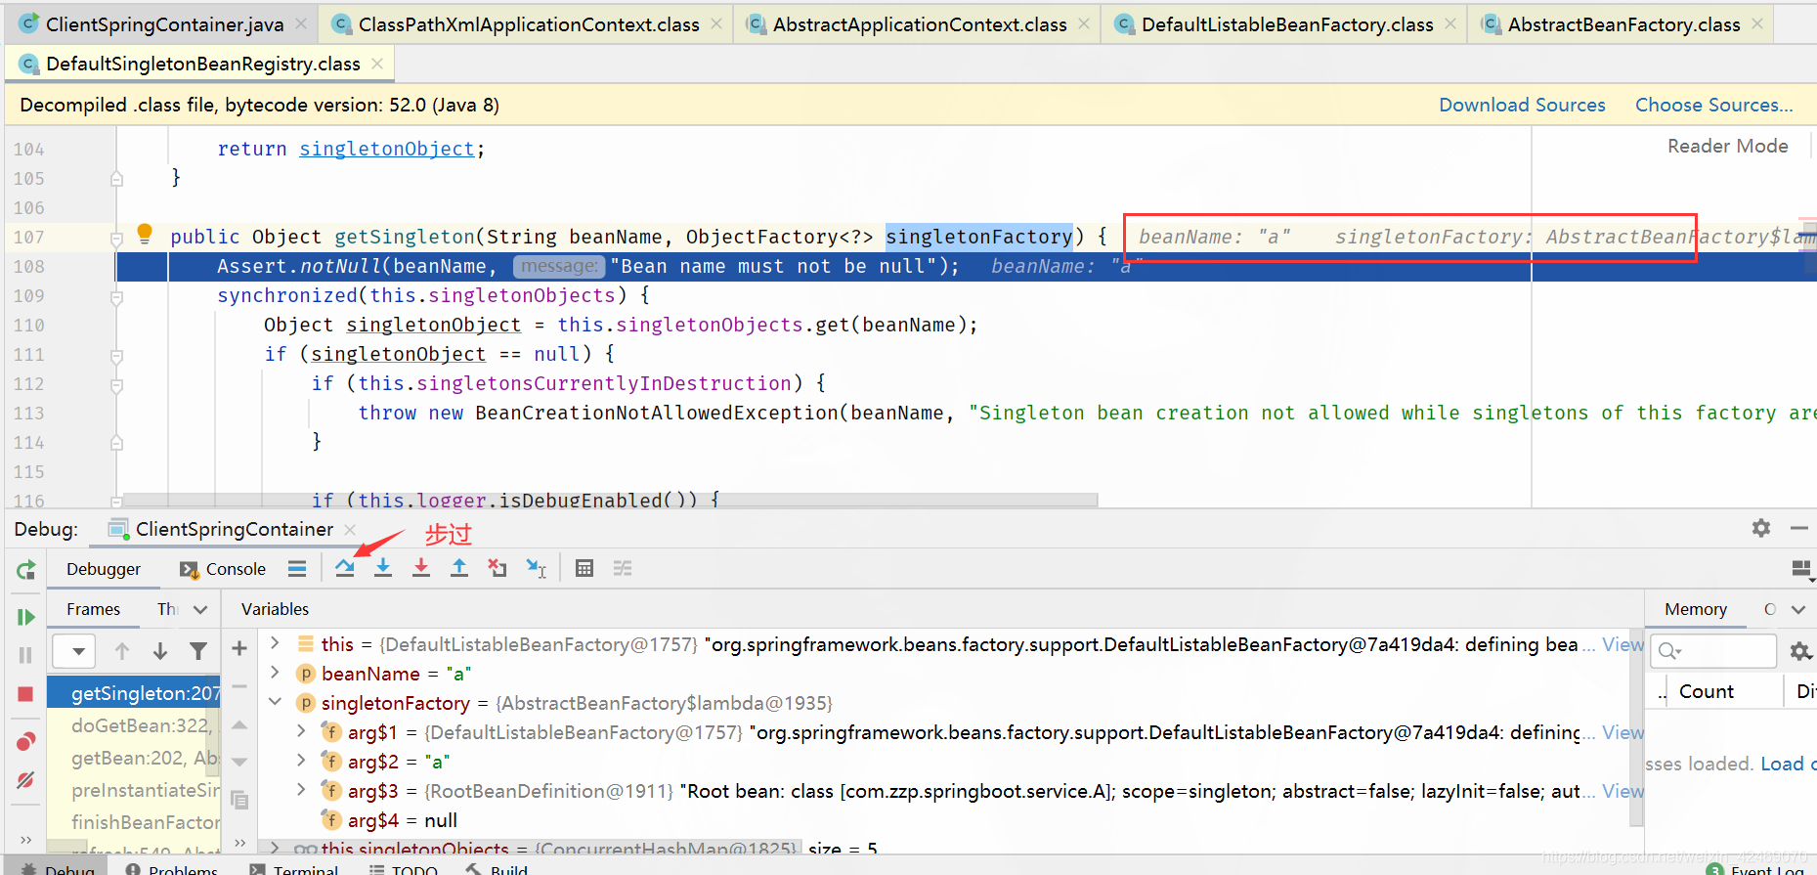Rerun ClientSpringContainer with the green rerun icon

[26, 569]
